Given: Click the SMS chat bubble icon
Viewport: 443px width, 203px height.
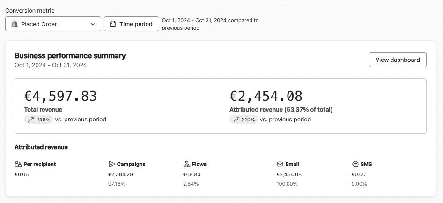Looking at the screenshot, I should click(x=355, y=164).
